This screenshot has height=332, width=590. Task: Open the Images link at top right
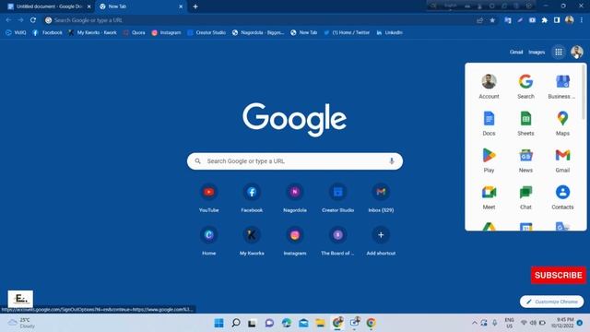tap(537, 52)
